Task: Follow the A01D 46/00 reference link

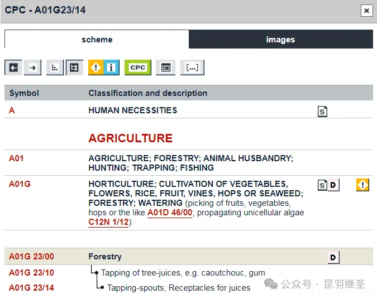Action: click(170, 213)
